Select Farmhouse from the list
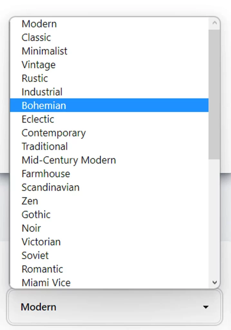Image resolution: width=231 pixels, height=330 pixels. (46, 174)
